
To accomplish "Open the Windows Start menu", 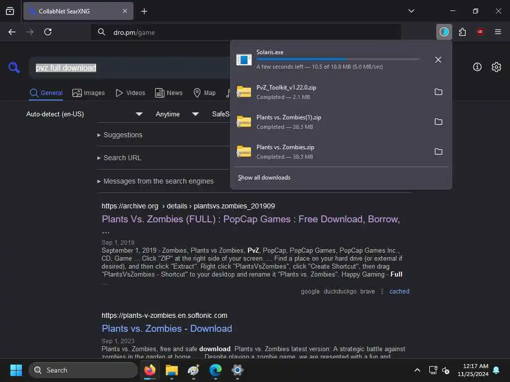I will (16, 370).
